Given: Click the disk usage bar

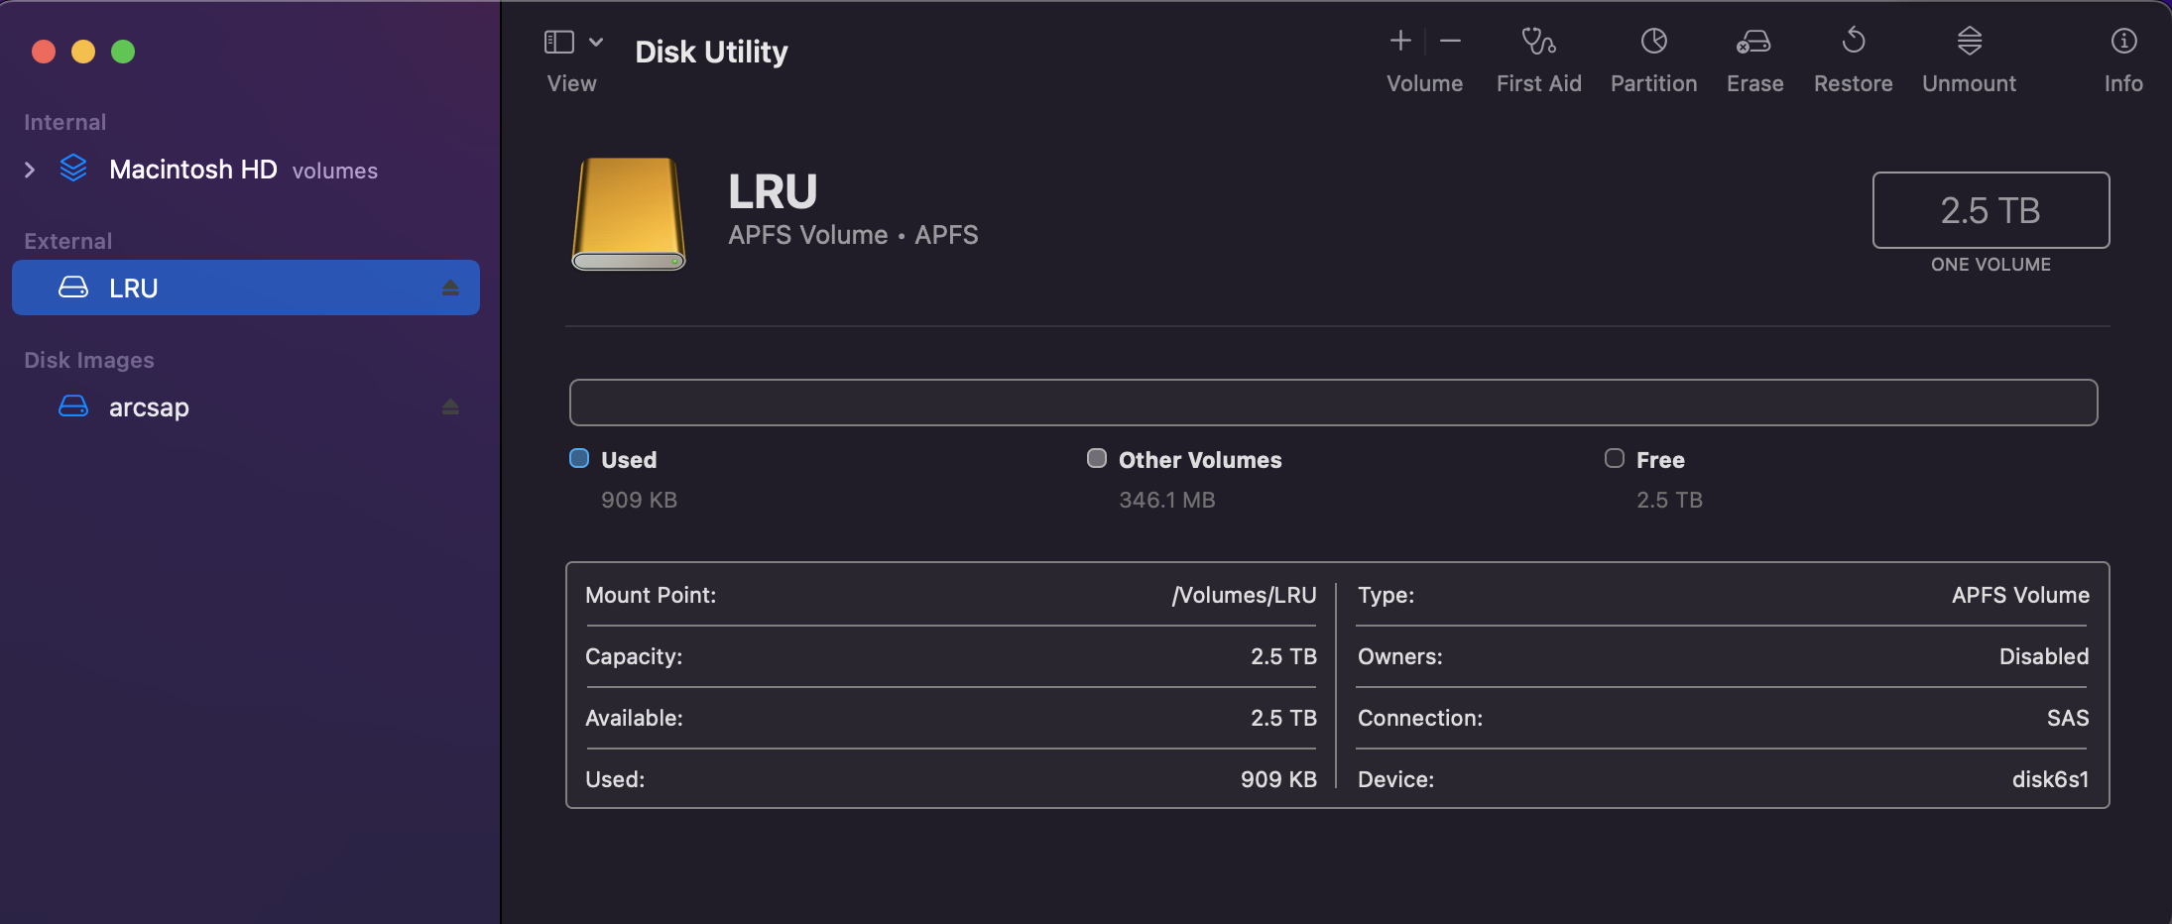Looking at the screenshot, I should coord(1333,403).
